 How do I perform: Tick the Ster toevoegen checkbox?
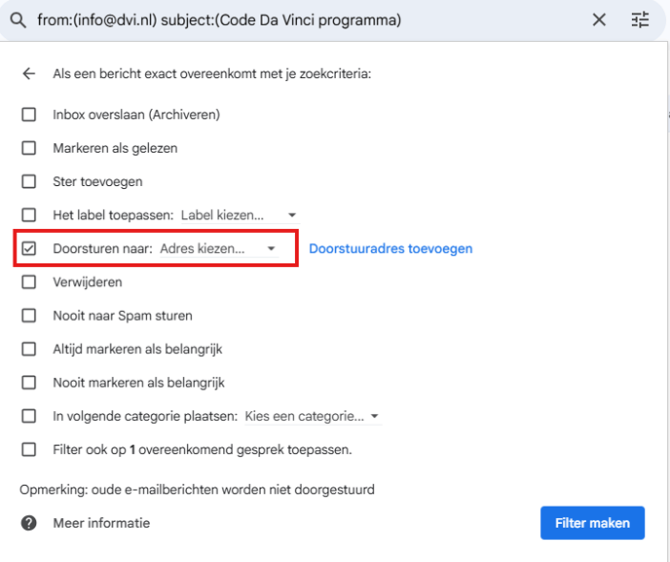[29, 181]
